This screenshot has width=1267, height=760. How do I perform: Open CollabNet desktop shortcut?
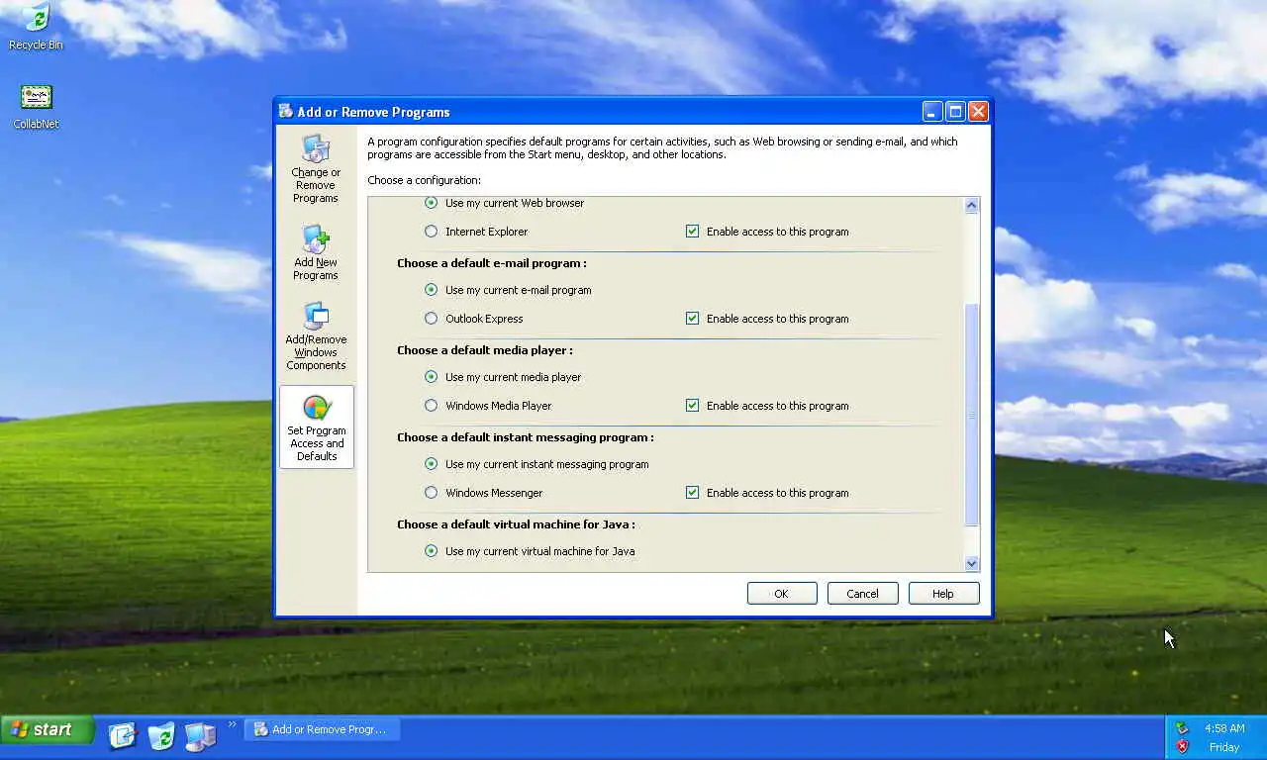coord(36,107)
